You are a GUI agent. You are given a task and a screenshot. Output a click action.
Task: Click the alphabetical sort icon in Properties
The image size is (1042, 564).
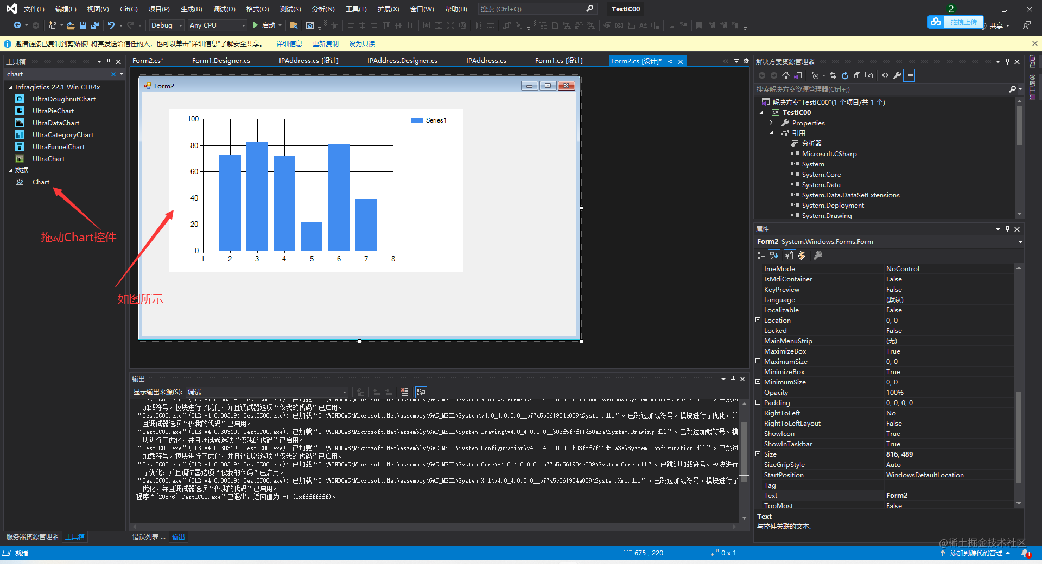(x=774, y=255)
